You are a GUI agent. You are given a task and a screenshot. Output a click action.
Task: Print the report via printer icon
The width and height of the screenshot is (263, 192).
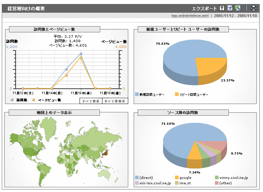254,8
